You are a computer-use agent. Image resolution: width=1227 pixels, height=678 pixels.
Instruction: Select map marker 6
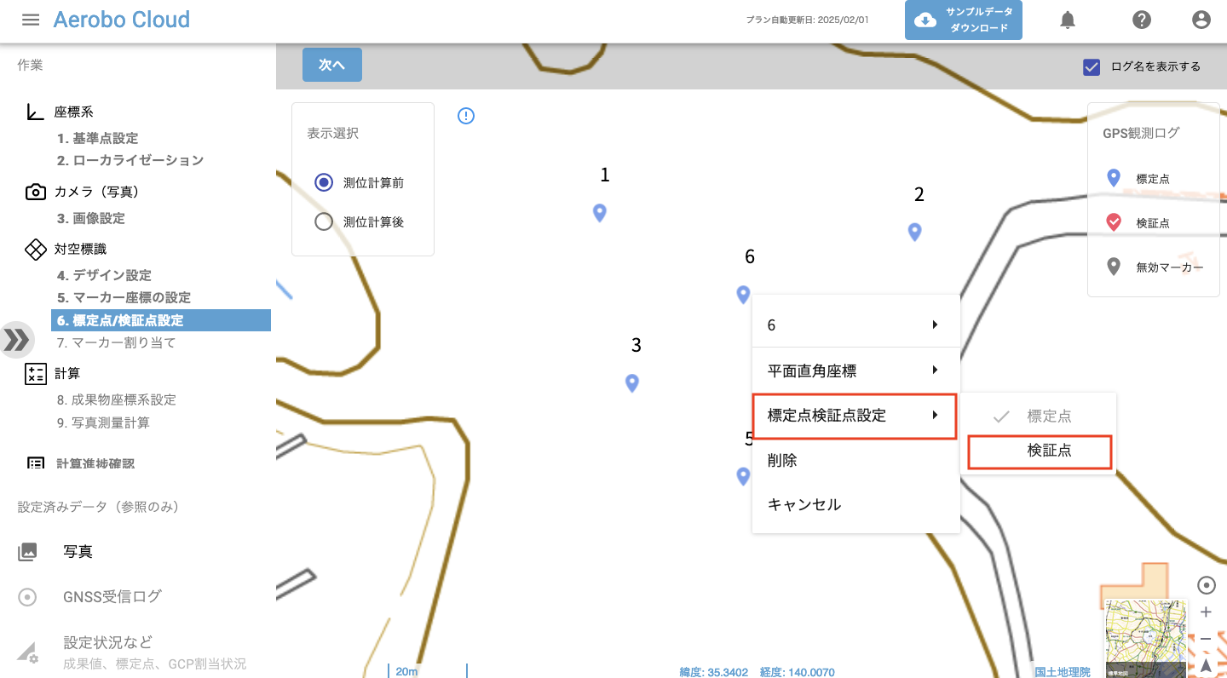coord(743,295)
